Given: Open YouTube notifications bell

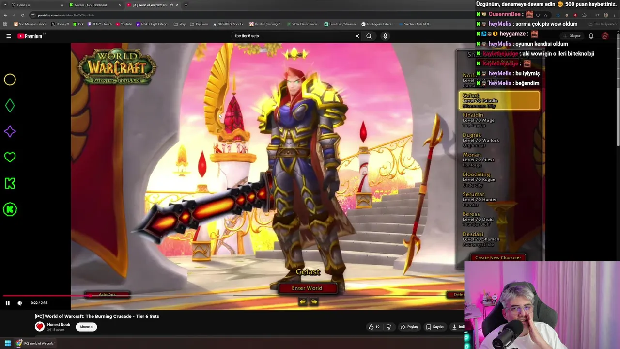Looking at the screenshot, I should coord(591,36).
